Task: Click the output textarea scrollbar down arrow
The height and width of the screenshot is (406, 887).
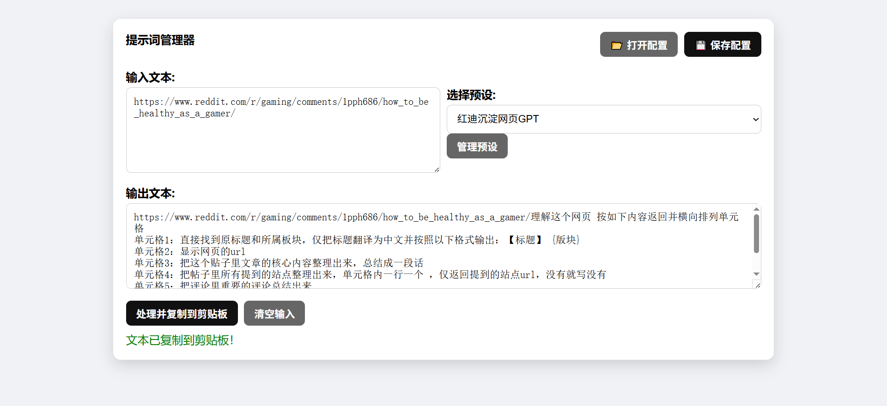Action: click(x=756, y=274)
